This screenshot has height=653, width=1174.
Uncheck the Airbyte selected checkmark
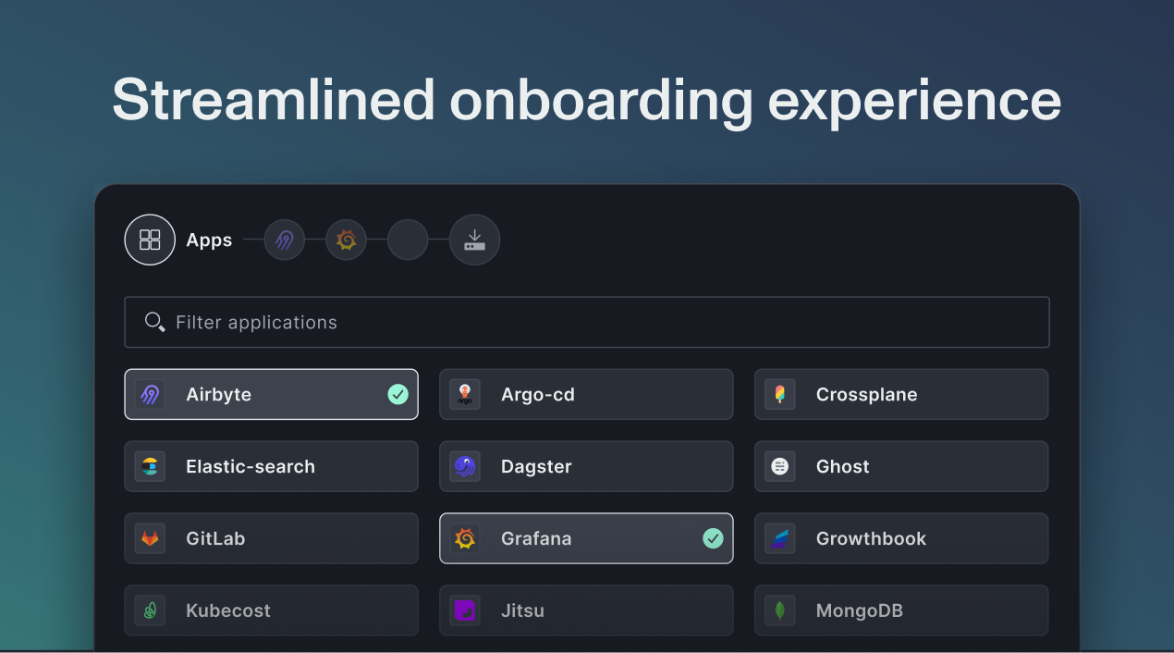pyautogui.click(x=397, y=394)
